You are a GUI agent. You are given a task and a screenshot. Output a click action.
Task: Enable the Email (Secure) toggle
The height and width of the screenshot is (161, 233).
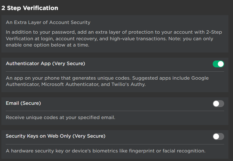tap(218, 104)
